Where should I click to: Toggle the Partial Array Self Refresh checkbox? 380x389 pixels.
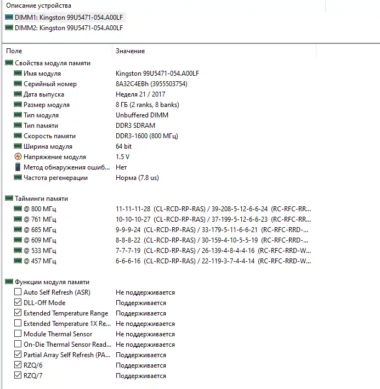[x=18, y=354]
